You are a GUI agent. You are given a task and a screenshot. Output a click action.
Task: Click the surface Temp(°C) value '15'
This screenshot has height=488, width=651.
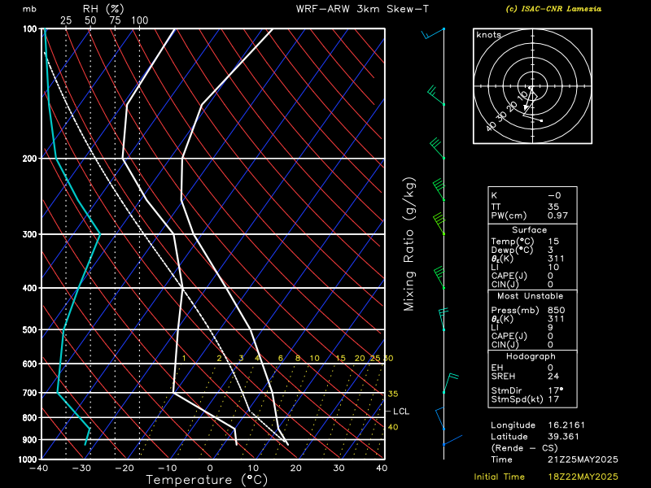point(553,242)
